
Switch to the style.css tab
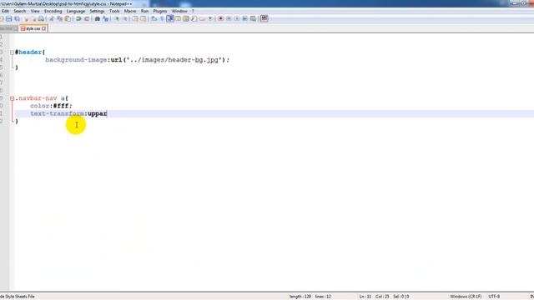point(33,28)
